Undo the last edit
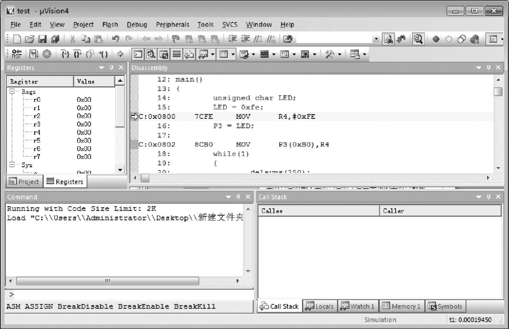The image size is (509, 329). [115, 39]
